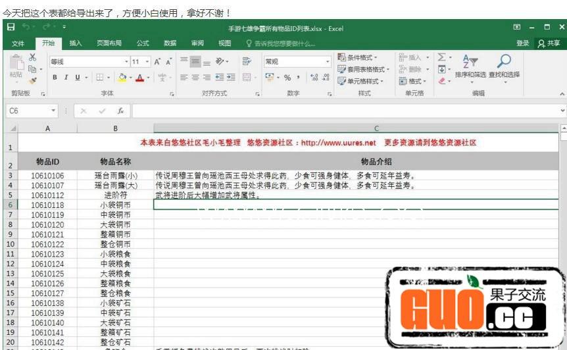Click 查找和选择 find and select
The image size is (567, 350).
click(504, 68)
